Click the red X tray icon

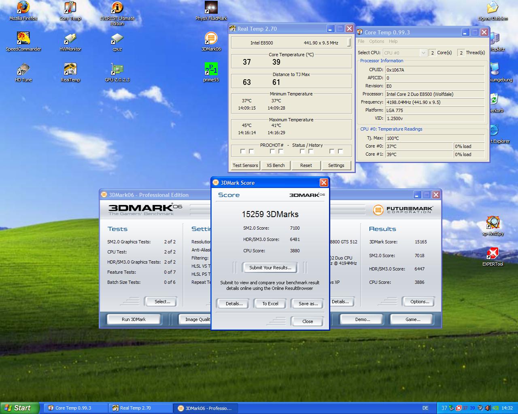tap(459, 408)
